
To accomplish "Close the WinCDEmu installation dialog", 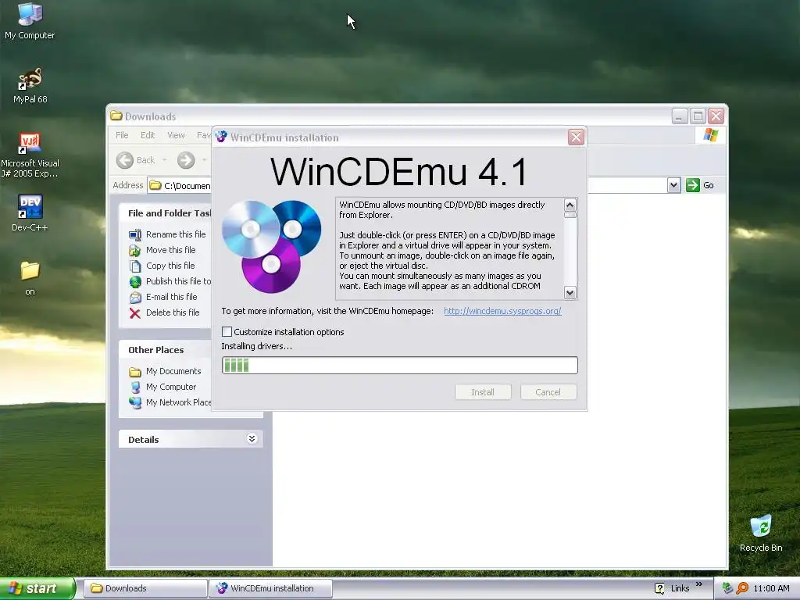I will point(576,137).
